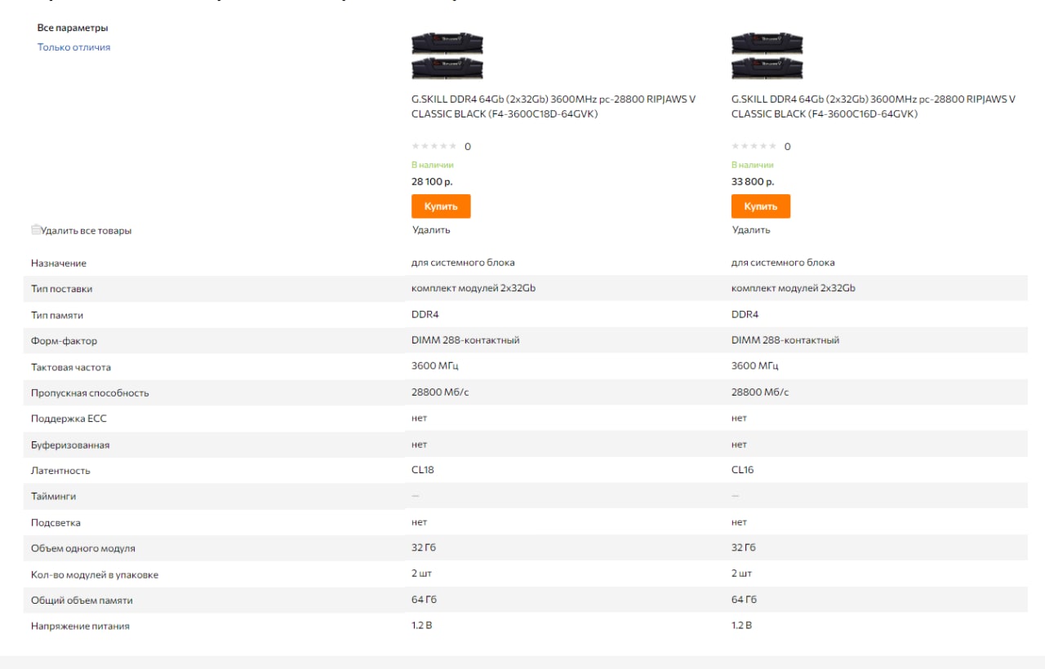Click second product's 1.2 В voltage value
The image size is (1045, 669).
pos(741,626)
